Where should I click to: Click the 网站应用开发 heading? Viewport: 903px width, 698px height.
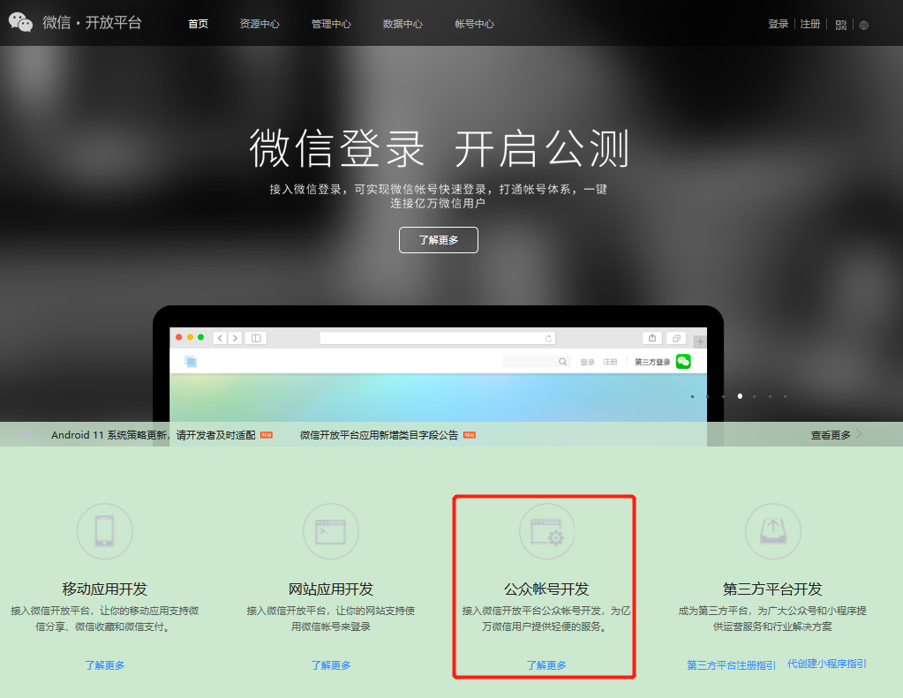pyautogui.click(x=330, y=589)
